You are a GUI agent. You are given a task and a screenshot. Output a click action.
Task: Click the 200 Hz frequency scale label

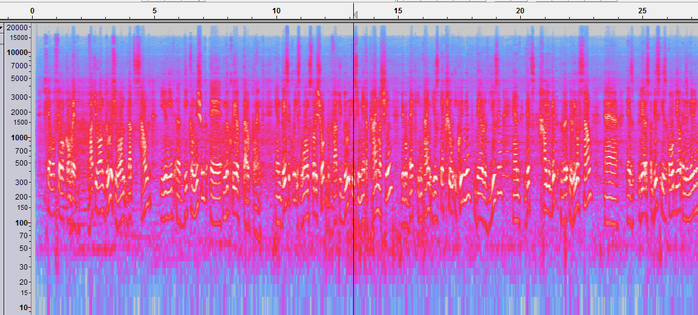(22, 196)
